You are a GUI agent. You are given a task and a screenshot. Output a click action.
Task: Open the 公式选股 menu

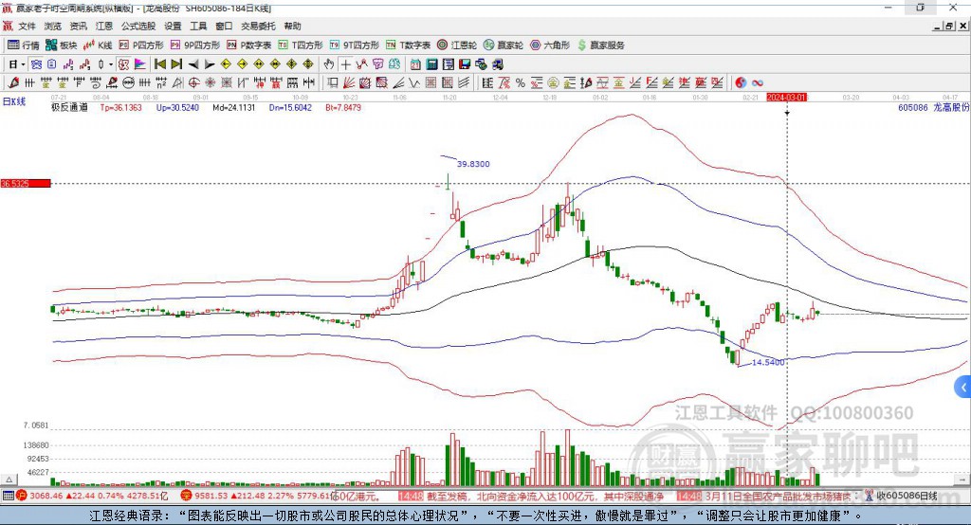point(138,26)
